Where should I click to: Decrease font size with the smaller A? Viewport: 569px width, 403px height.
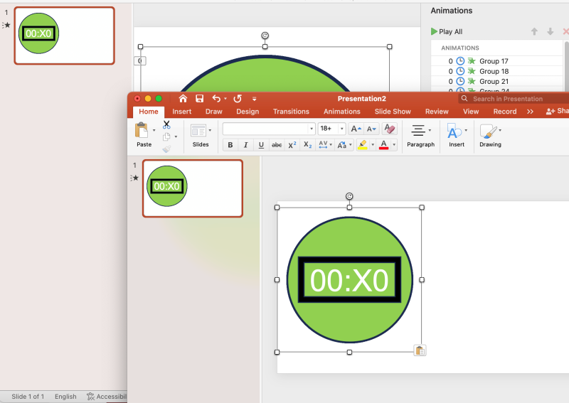371,129
